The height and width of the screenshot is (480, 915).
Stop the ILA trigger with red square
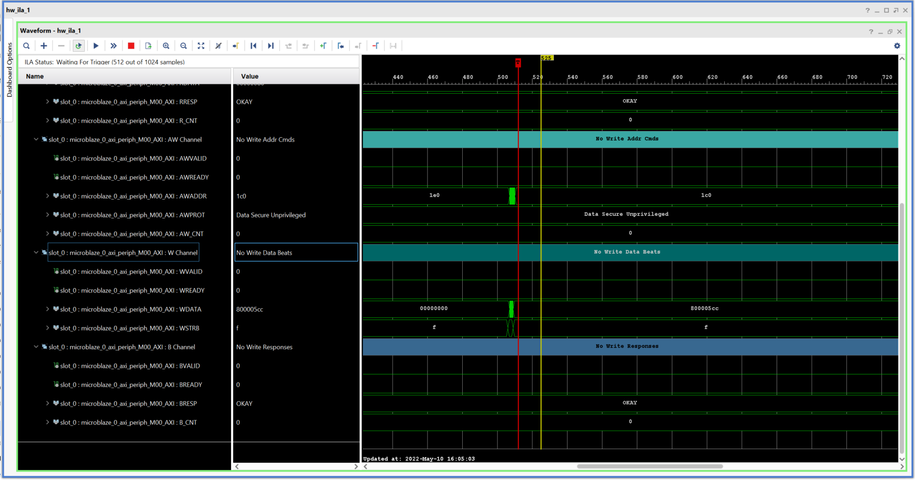pos(131,46)
